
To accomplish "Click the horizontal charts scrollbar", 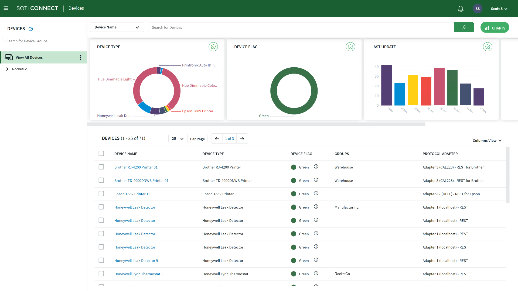I will click(x=256, y=124).
